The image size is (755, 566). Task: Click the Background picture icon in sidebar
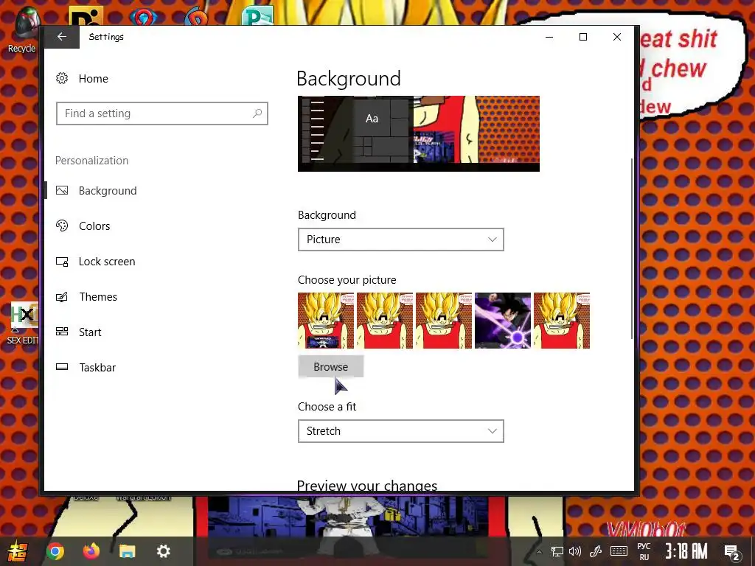pos(62,191)
